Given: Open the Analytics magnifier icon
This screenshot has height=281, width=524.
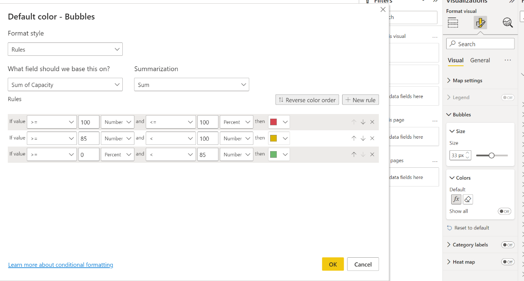Looking at the screenshot, I should pos(508,22).
